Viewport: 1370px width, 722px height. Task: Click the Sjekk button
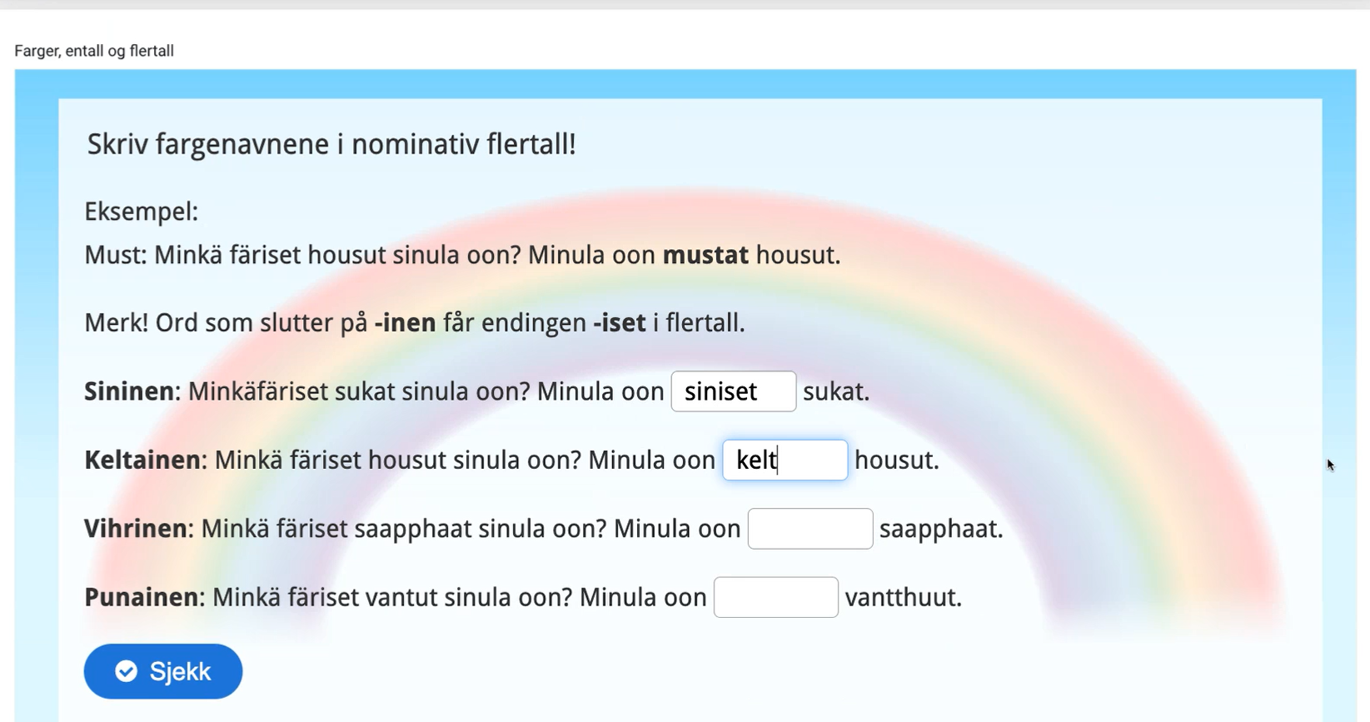point(163,671)
